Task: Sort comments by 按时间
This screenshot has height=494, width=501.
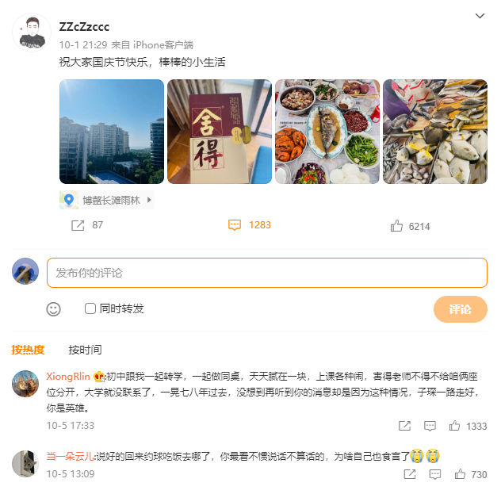Action: click(x=85, y=350)
